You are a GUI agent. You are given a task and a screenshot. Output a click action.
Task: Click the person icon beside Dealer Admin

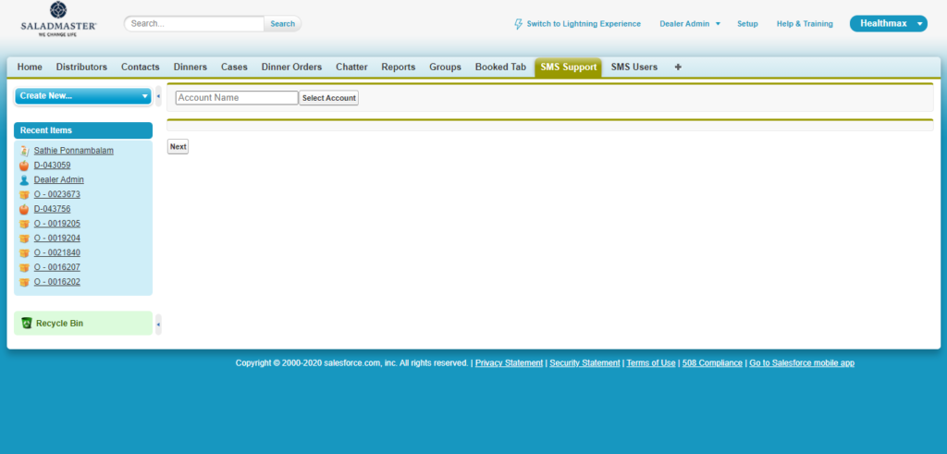coord(24,180)
